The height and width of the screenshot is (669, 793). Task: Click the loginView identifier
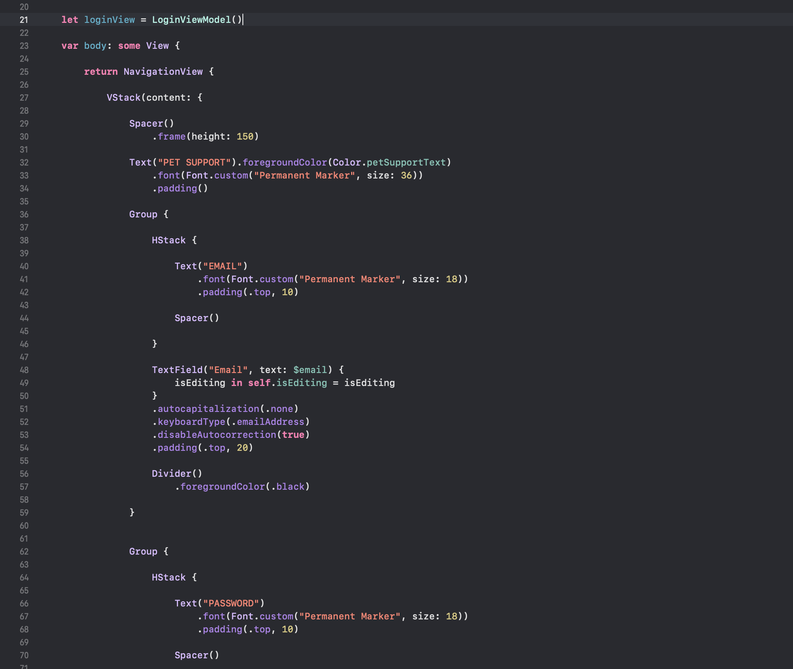(109, 20)
